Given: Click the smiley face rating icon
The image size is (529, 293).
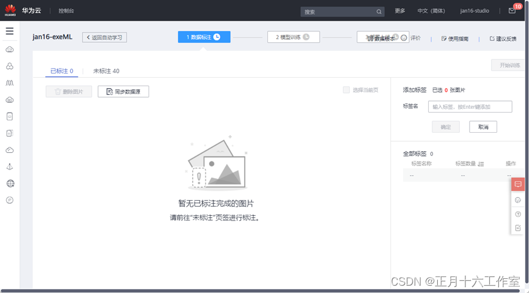Looking at the screenshot, I should [x=404, y=38].
